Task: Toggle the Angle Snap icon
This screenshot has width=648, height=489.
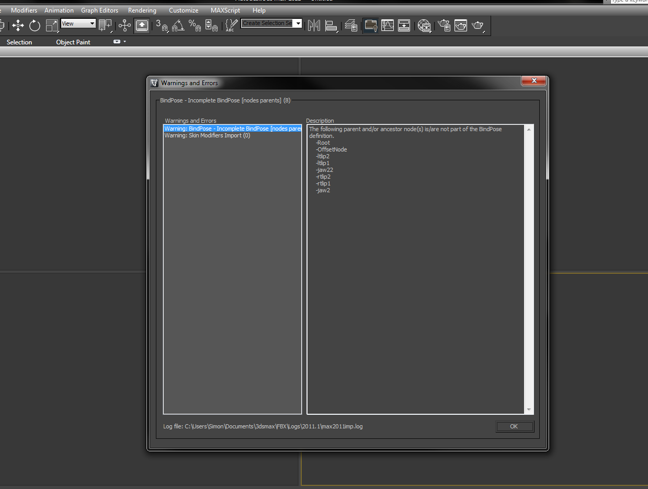Action: point(178,25)
